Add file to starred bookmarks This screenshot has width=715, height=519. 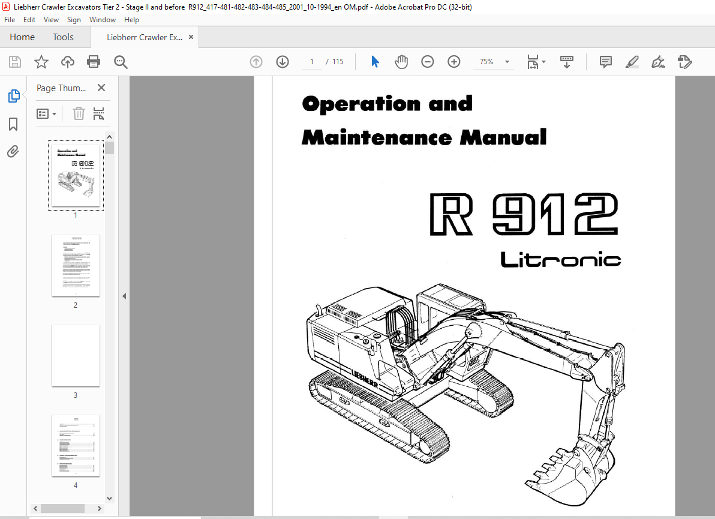tap(41, 62)
